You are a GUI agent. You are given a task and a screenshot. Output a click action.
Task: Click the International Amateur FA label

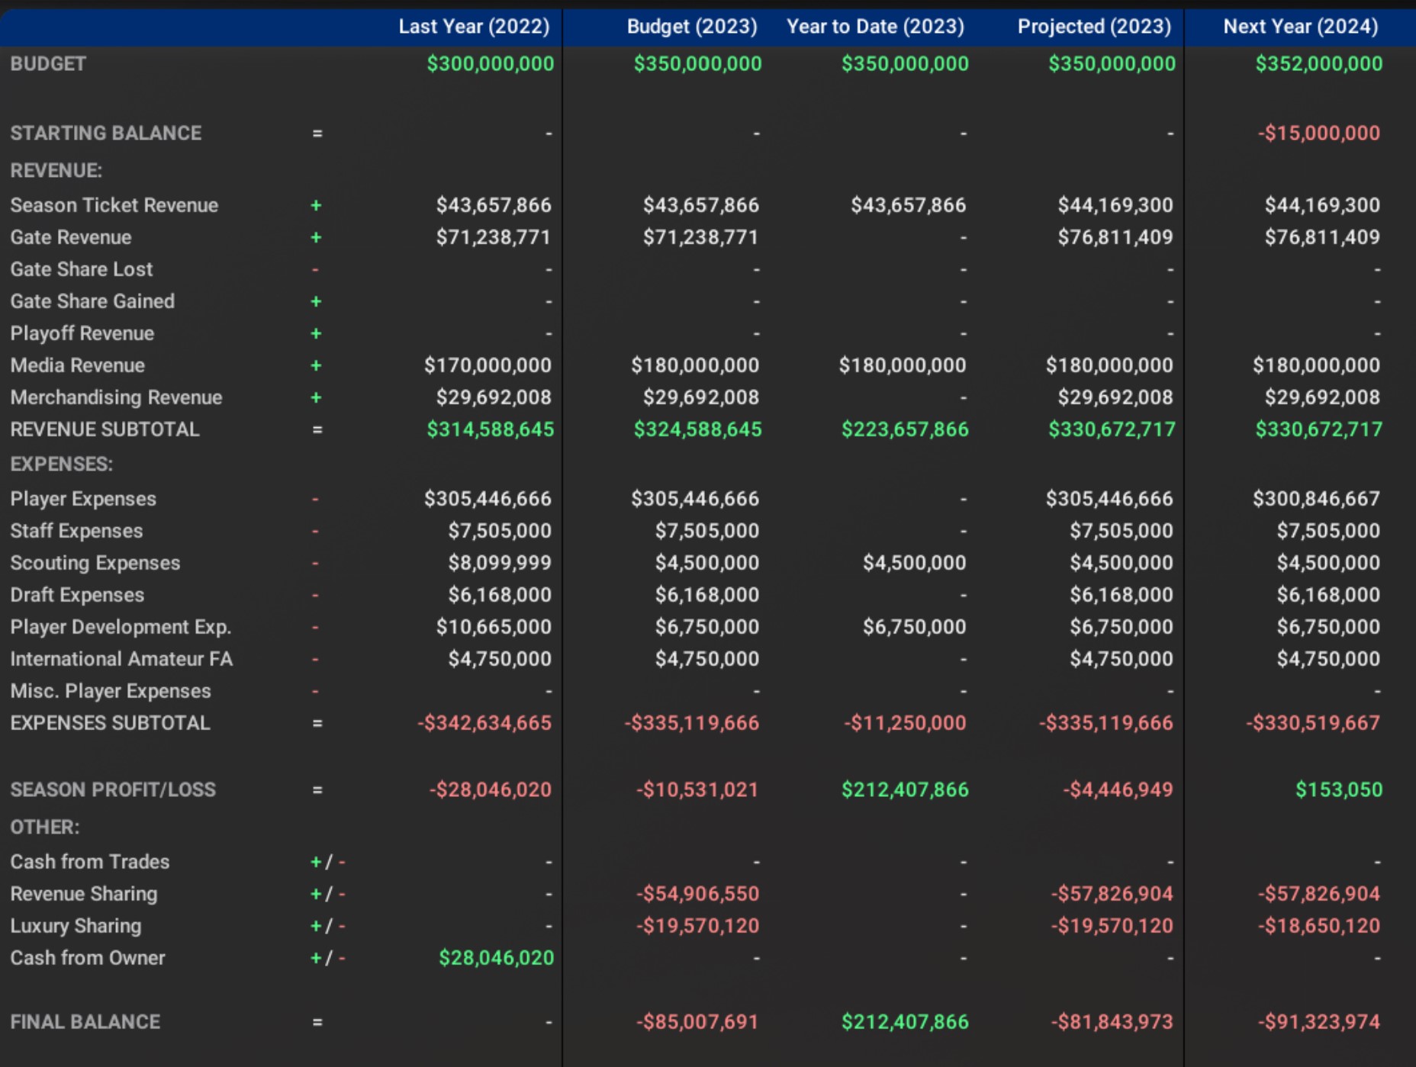(x=121, y=659)
